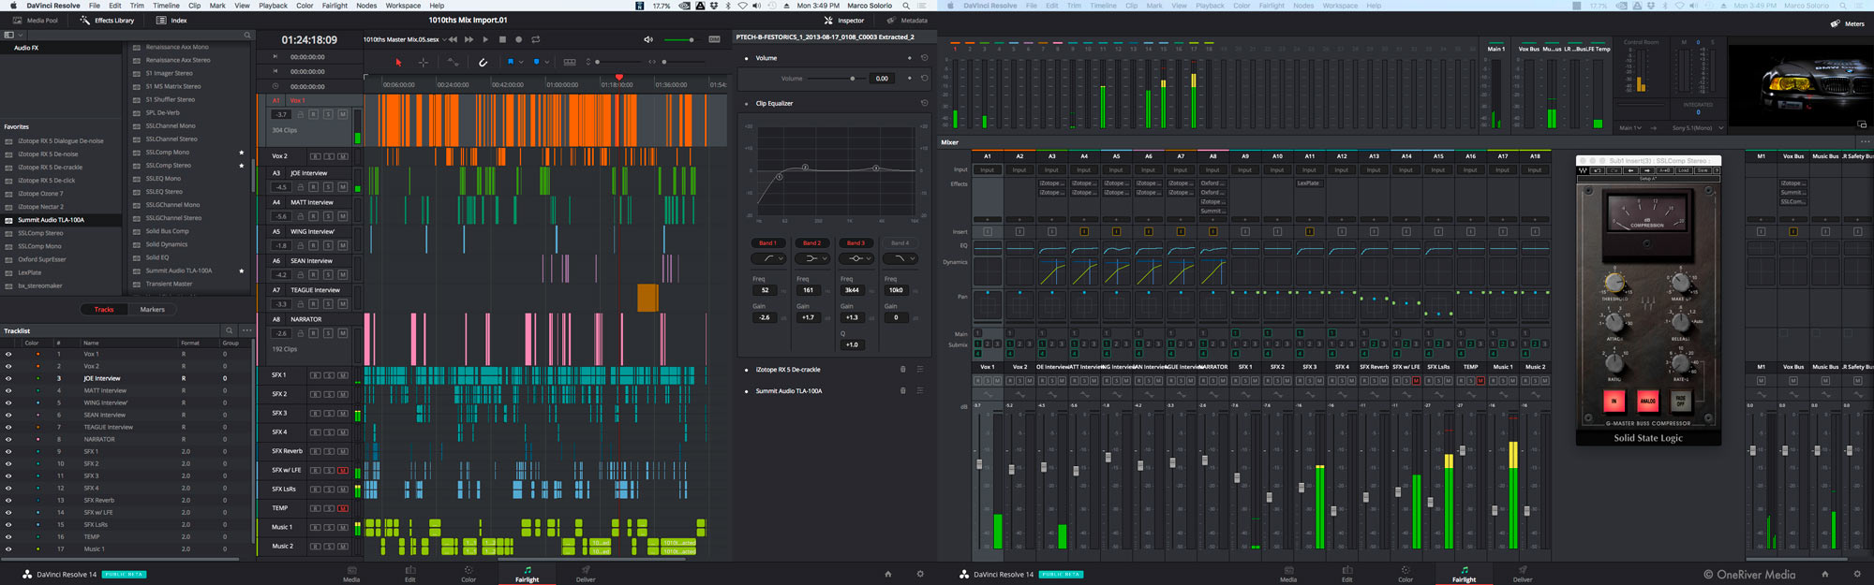
Task: Click the Spotlight search icon in menu bar
Action: coord(906,6)
